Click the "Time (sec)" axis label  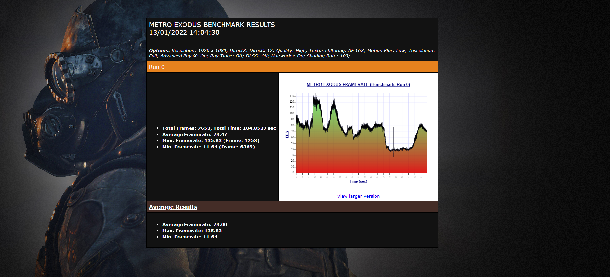point(358,182)
